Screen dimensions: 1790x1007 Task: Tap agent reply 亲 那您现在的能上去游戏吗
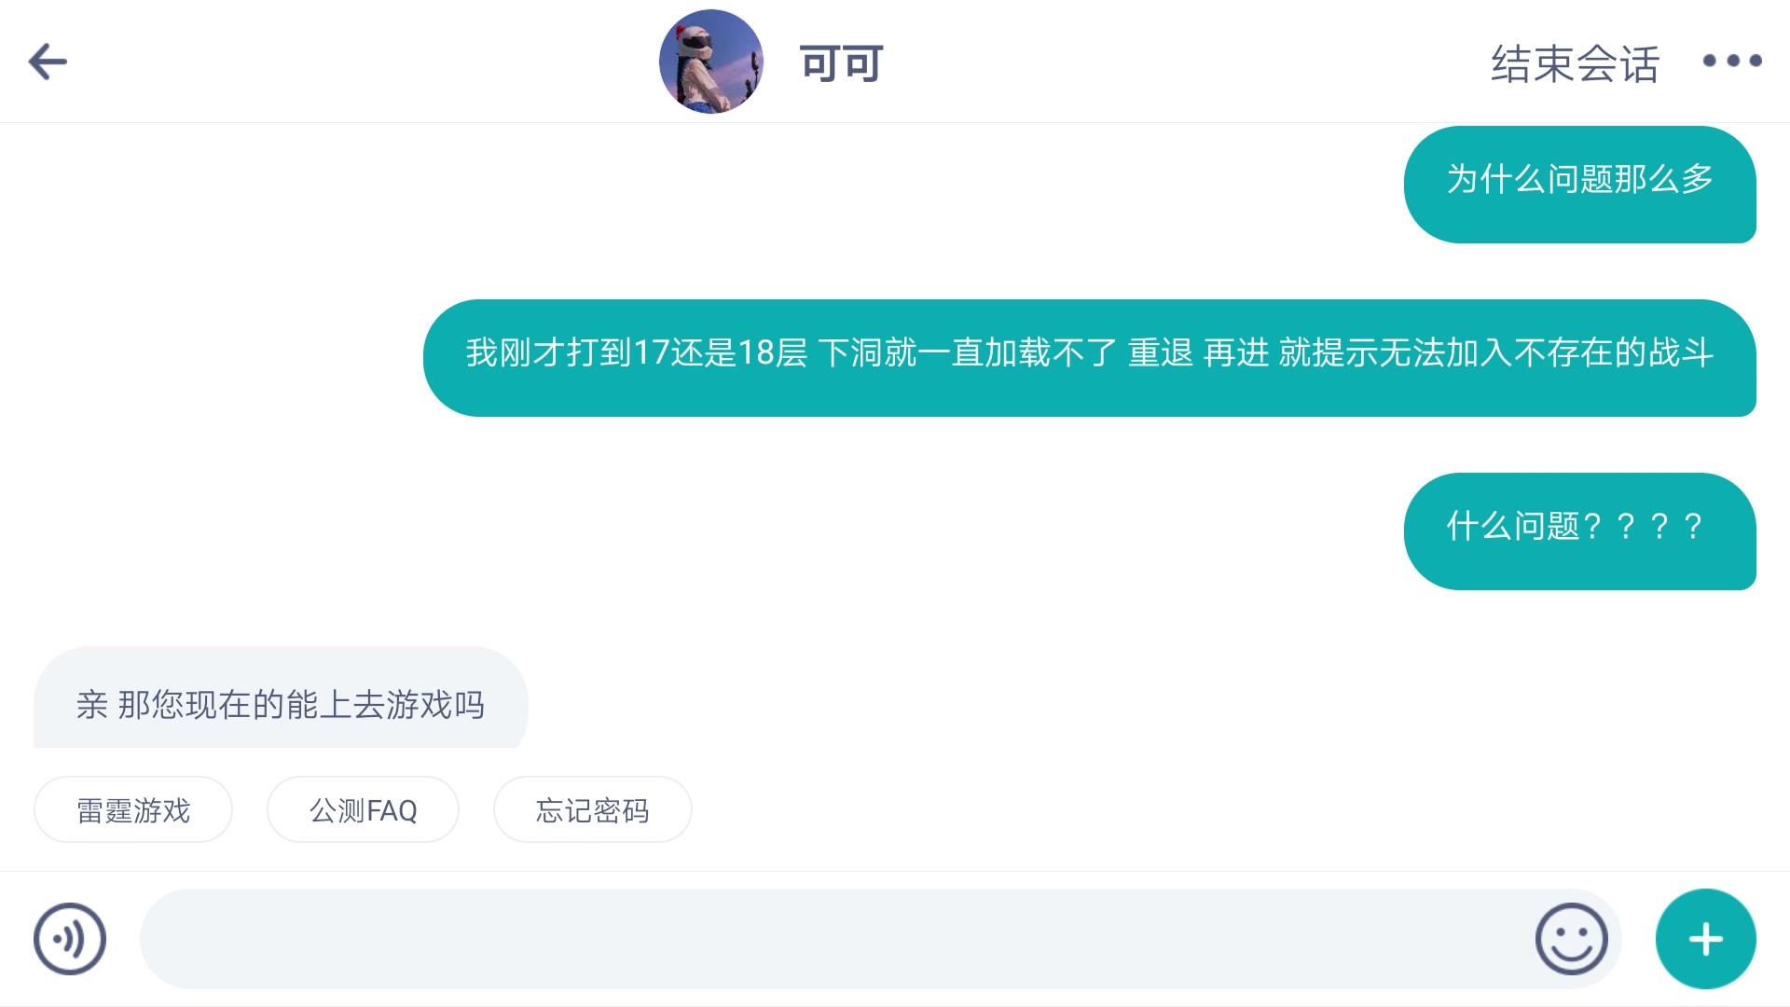click(281, 697)
